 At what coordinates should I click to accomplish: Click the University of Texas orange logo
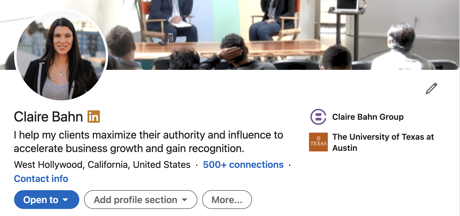tap(318, 142)
